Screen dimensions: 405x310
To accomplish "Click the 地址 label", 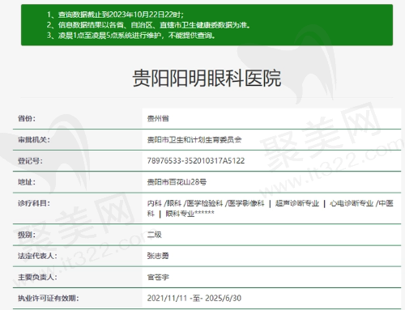I will coord(27,182).
